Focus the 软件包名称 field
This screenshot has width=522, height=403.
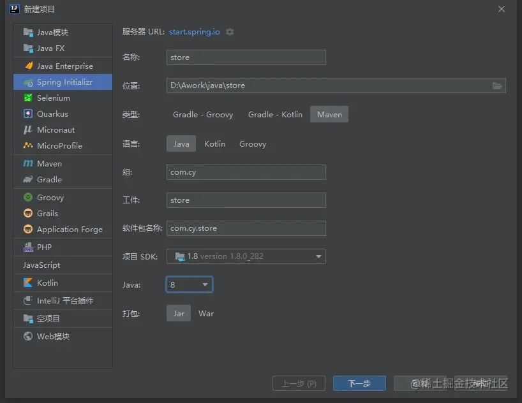coord(246,228)
